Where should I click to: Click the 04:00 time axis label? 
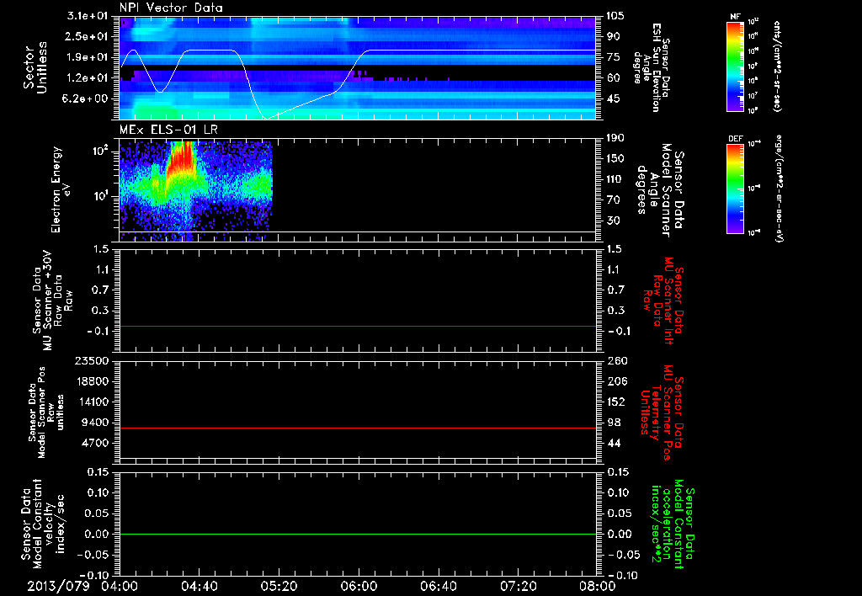click(x=120, y=586)
